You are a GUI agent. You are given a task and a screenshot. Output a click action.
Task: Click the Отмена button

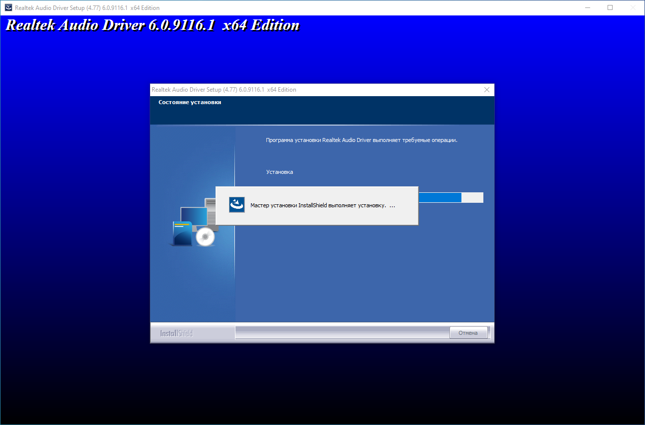pos(468,333)
